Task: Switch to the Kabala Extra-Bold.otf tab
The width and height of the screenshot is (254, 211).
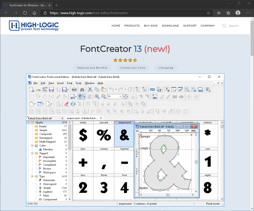Action: [x=45, y=118]
